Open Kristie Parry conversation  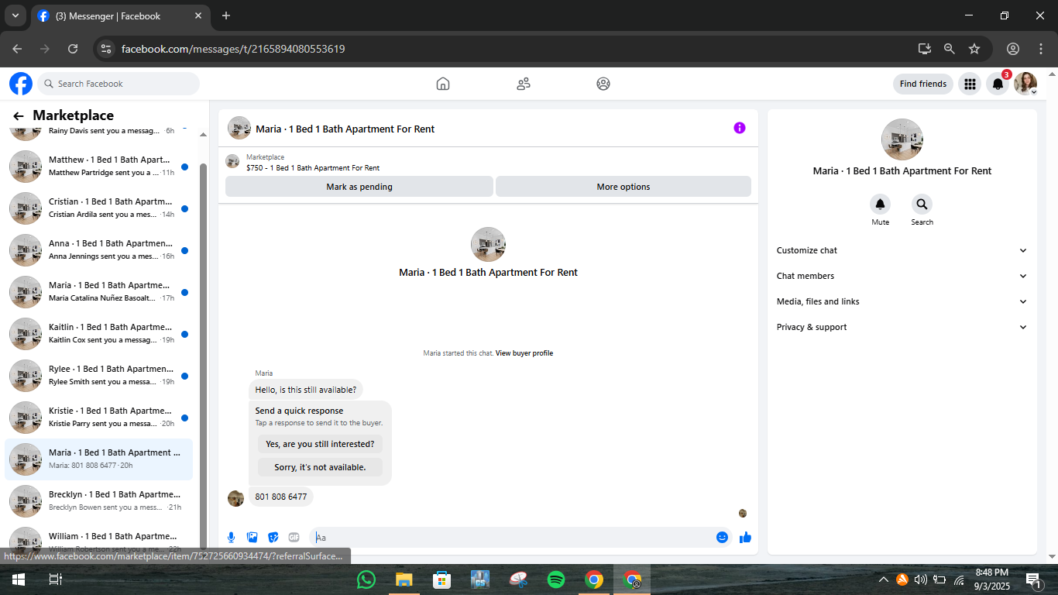click(99, 417)
